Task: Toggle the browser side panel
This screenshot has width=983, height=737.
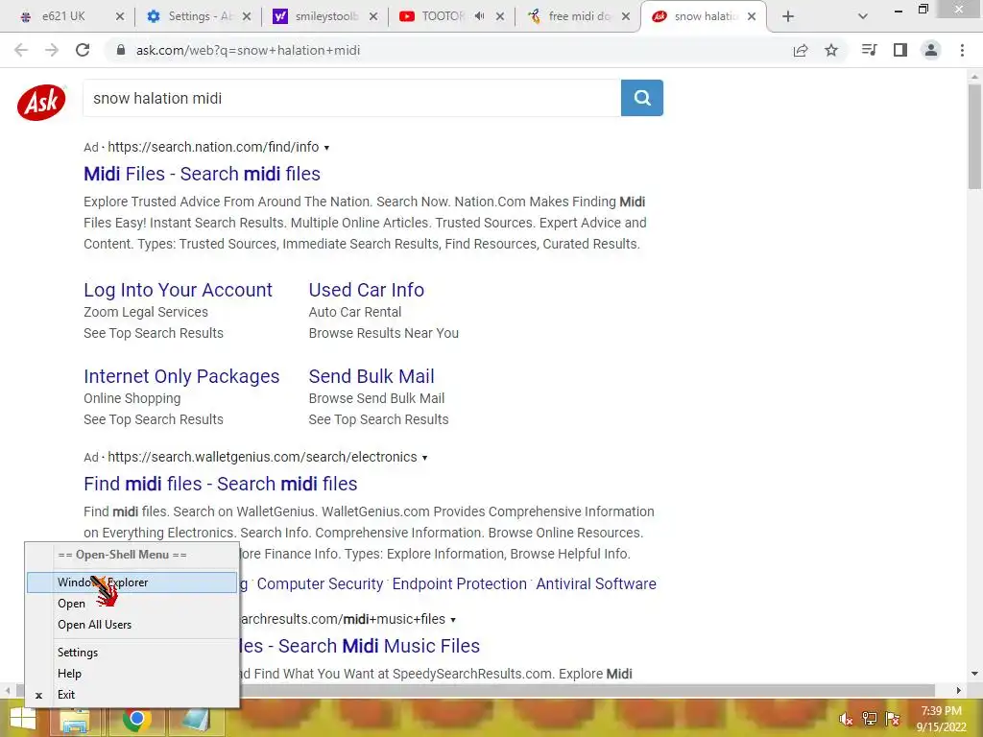Action: tap(900, 50)
